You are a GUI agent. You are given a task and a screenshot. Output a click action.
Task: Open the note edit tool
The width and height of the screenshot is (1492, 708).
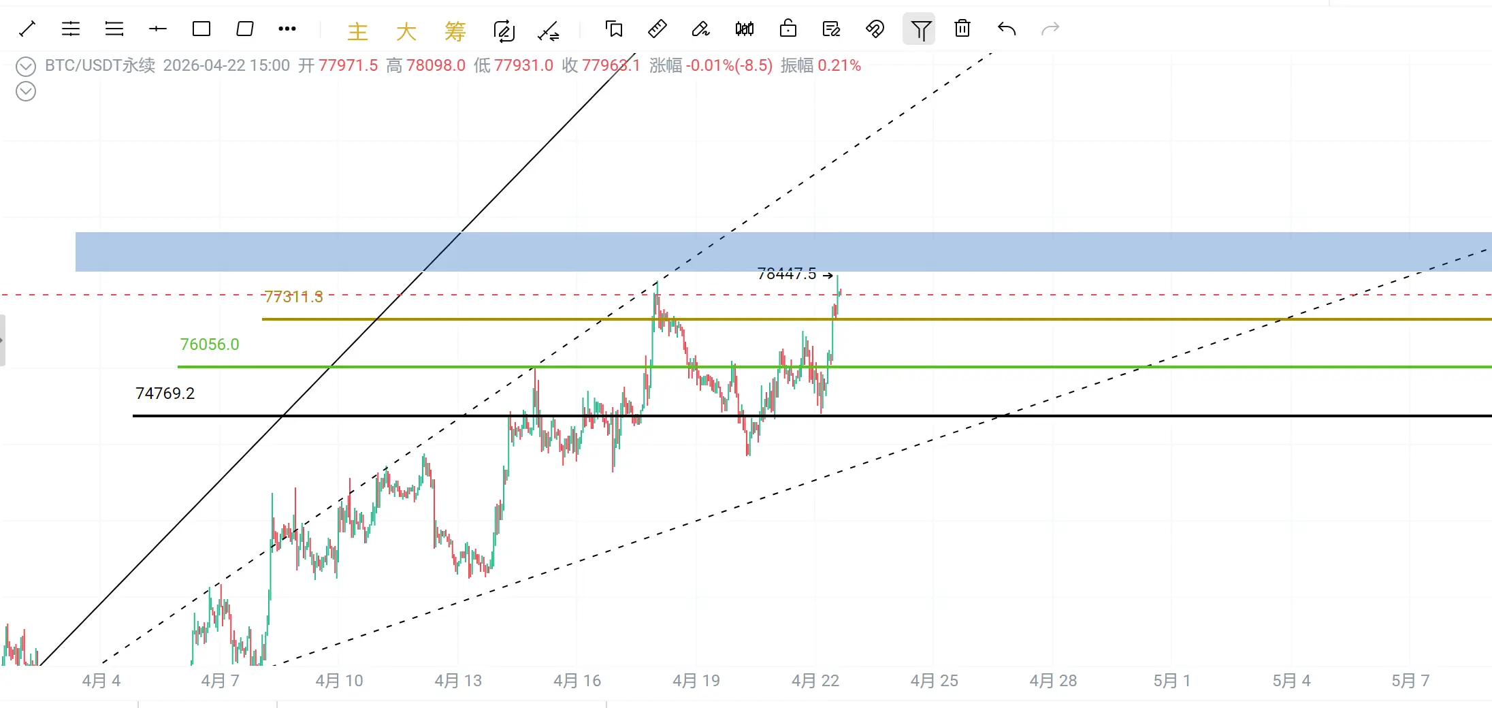(832, 29)
